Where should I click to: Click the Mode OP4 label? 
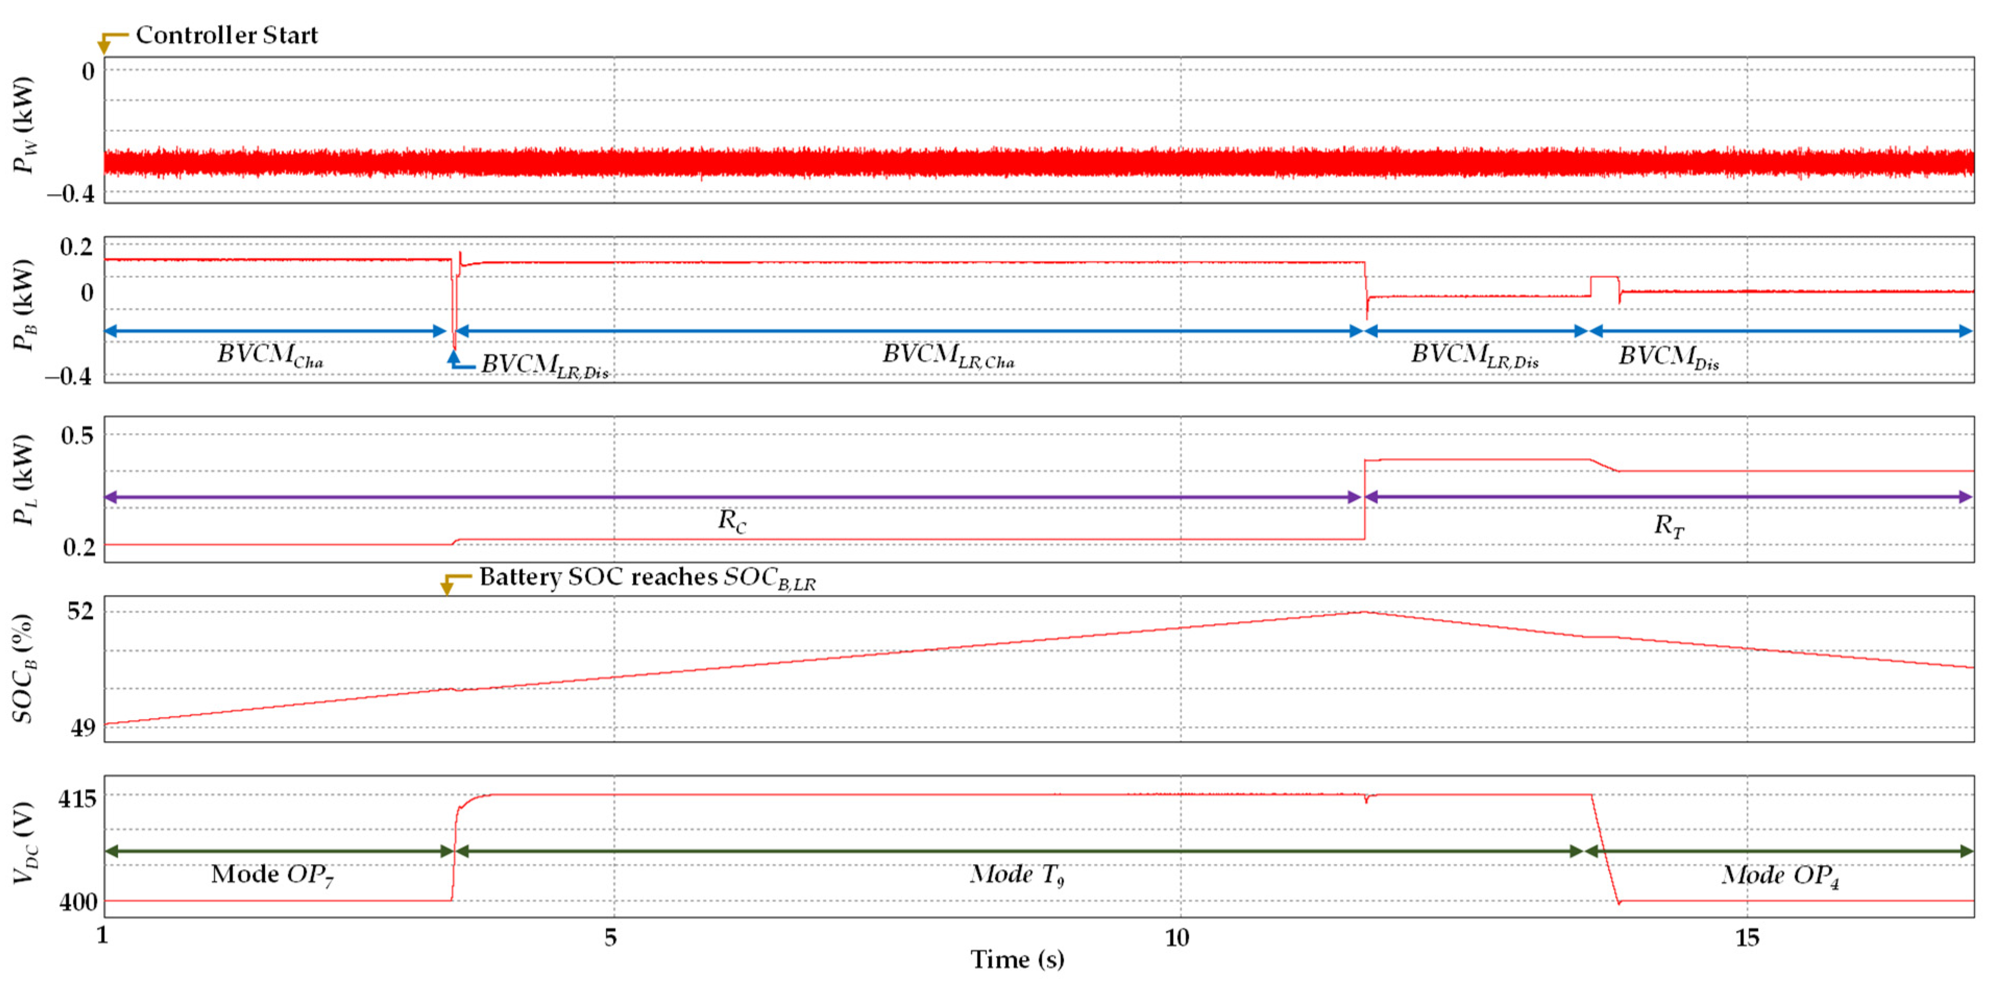[1779, 875]
